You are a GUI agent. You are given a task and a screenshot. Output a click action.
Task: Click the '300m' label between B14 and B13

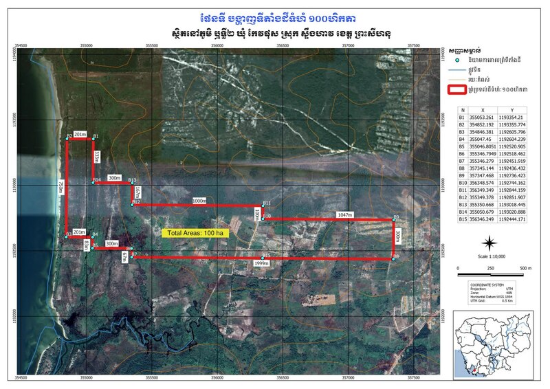coord(114,178)
